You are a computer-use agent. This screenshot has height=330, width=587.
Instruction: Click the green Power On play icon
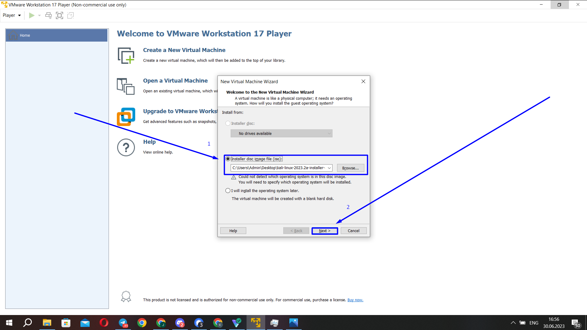(x=32, y=15)
